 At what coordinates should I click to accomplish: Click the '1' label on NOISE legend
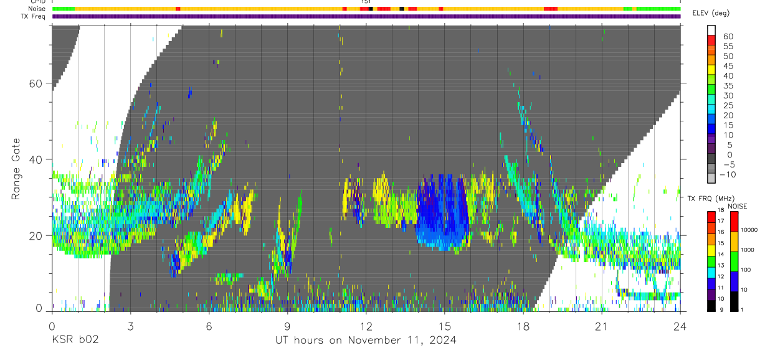click(x=742, y=309)
